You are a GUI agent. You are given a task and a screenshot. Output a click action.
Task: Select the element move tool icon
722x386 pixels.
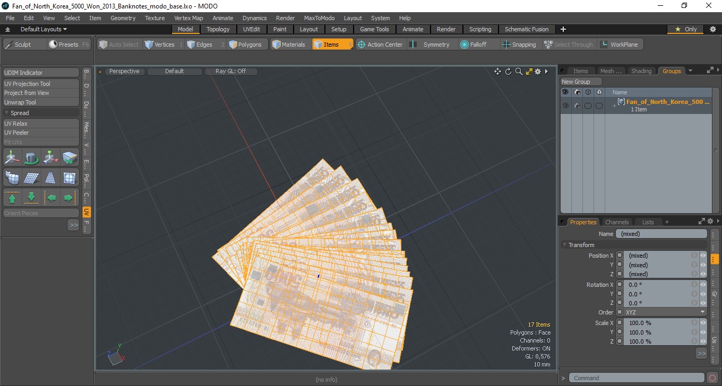[x=51, y=157]
